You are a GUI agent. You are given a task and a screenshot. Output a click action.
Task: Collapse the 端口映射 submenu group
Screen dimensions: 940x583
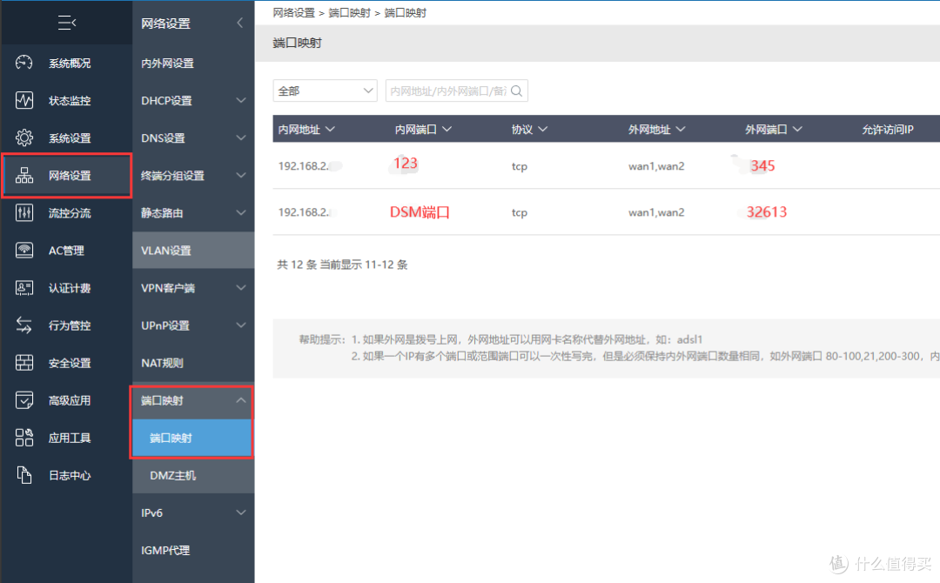[241, 399]
